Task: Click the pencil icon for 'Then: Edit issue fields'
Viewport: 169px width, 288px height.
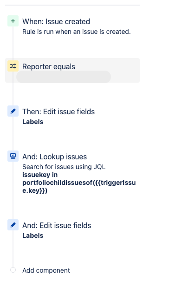Action: click(13, 111)
